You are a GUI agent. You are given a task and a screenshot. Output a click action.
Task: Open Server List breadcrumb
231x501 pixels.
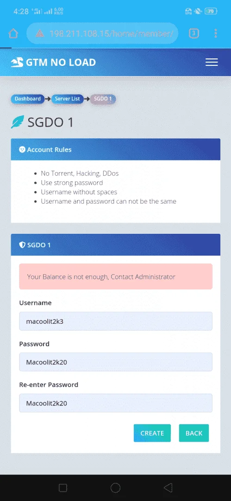67,99
